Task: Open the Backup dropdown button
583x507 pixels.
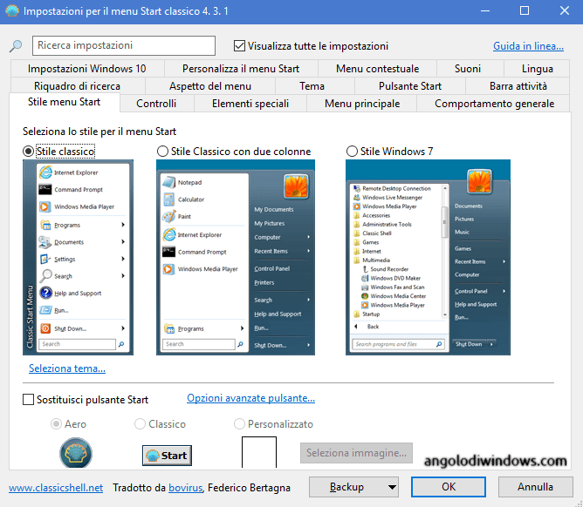Action: pos(353,487)
